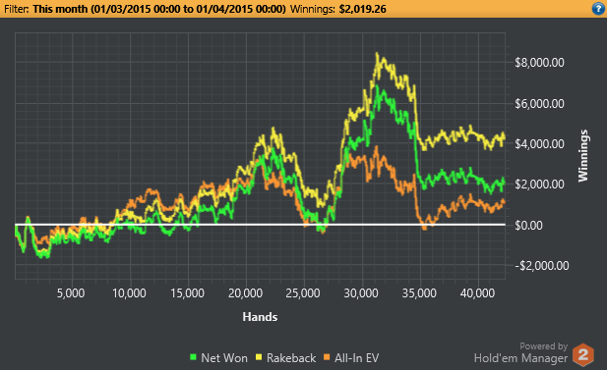Click the Hands axis title

(x=260, y=317)
